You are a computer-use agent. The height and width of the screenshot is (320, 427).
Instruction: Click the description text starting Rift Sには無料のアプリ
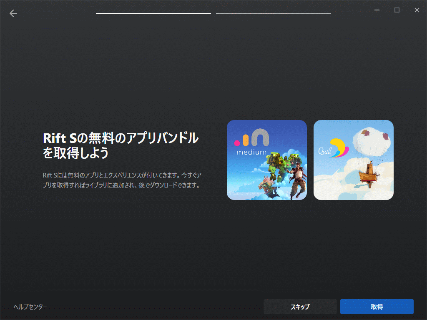click(122, 180)
